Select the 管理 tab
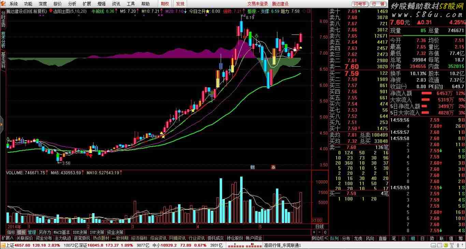The height and width of the screenshot is (249, 466). (x=32, y=232)
